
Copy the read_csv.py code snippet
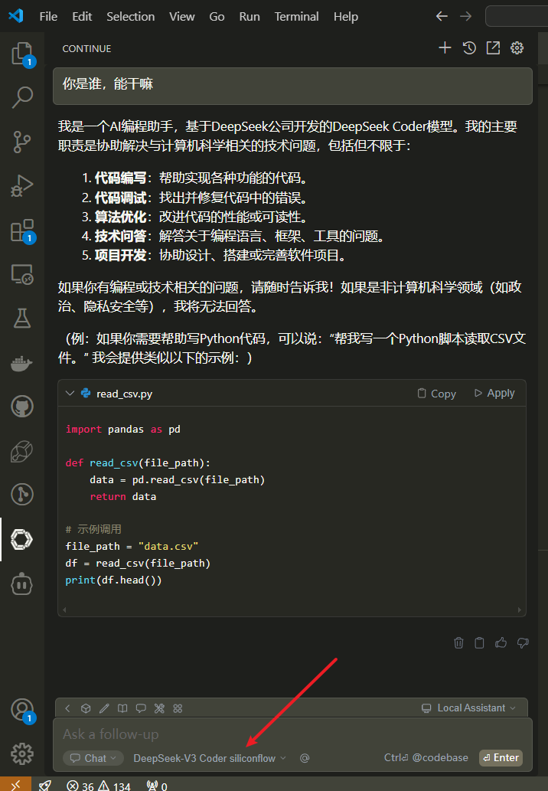(435, 393)
